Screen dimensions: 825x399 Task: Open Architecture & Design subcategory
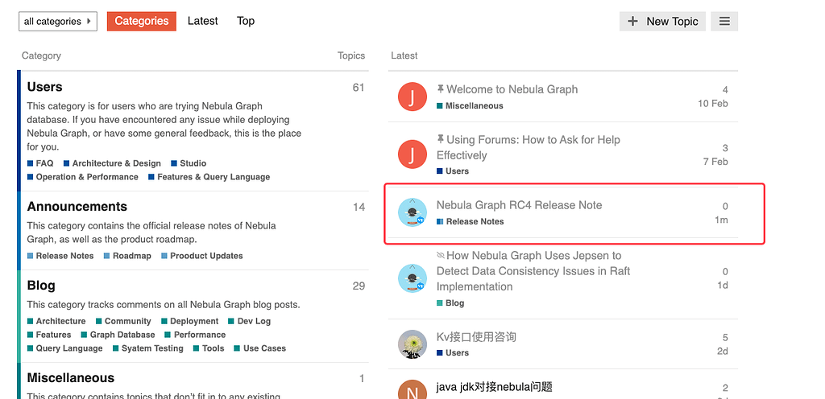coord(112,163)
